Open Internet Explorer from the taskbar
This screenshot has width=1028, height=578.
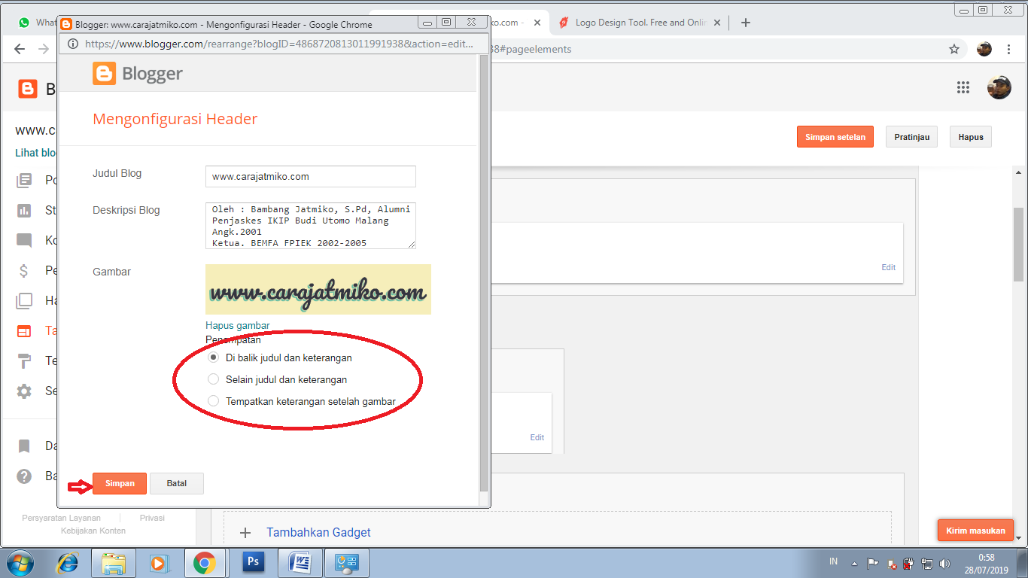pos(68,562)
